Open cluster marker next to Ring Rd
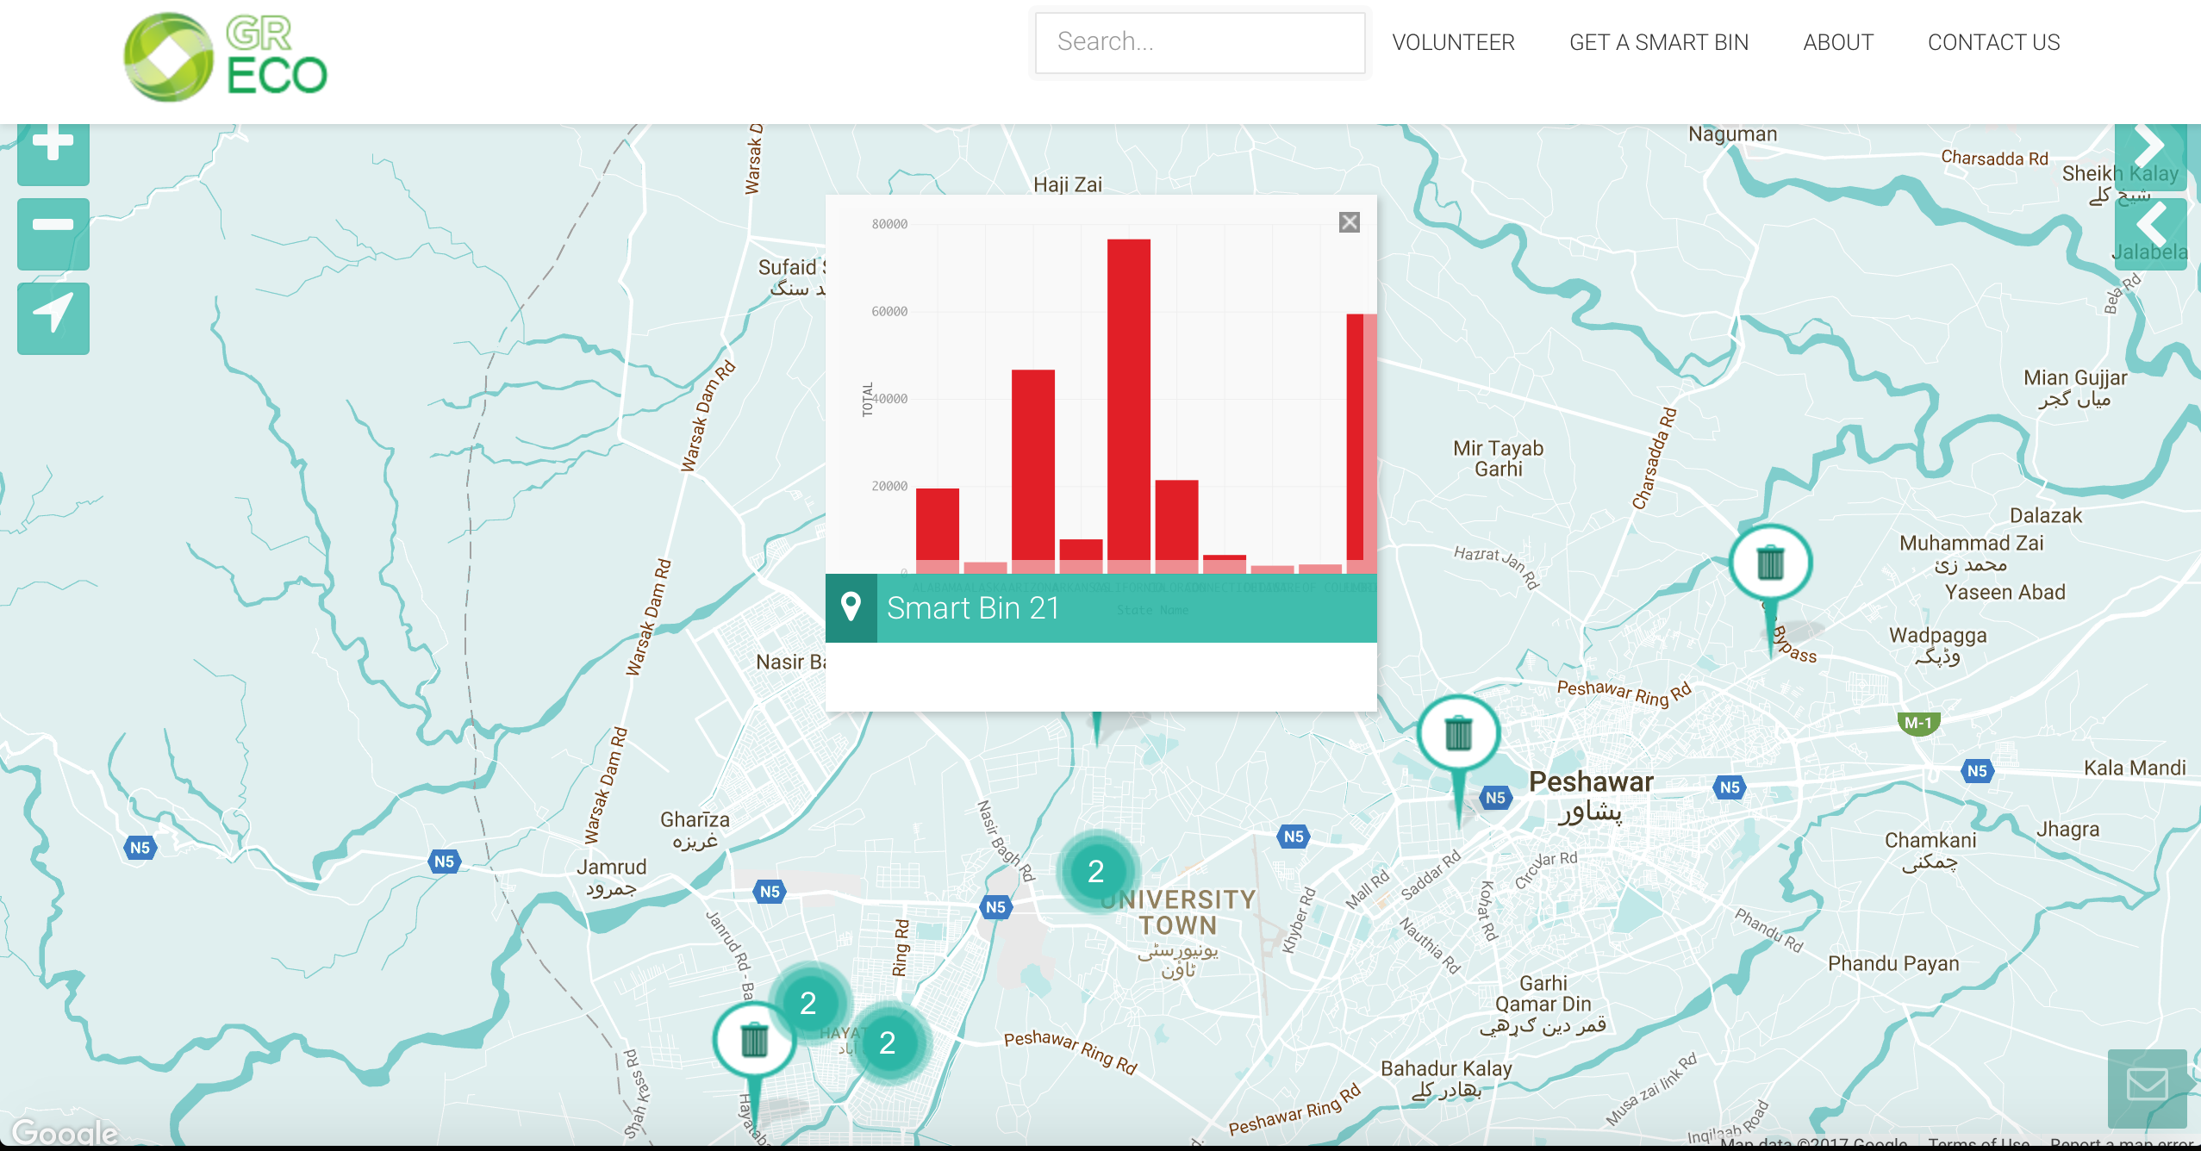 tap(887, 1043)
